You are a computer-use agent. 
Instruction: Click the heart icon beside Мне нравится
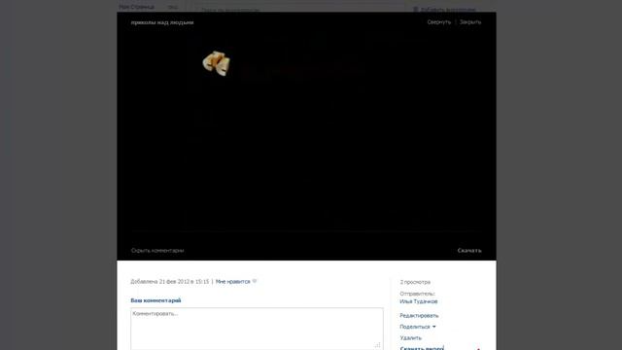[255, 281]
